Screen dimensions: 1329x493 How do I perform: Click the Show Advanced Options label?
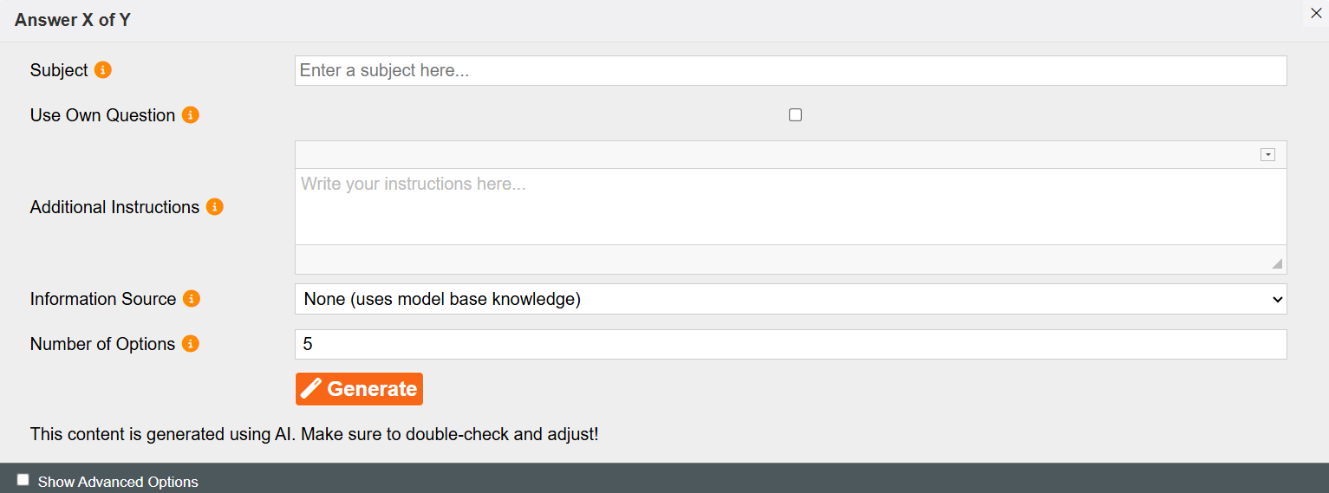click(118, 482)
